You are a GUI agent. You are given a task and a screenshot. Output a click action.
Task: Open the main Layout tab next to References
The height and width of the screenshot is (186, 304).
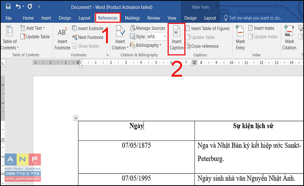click(x=84, y=18)
